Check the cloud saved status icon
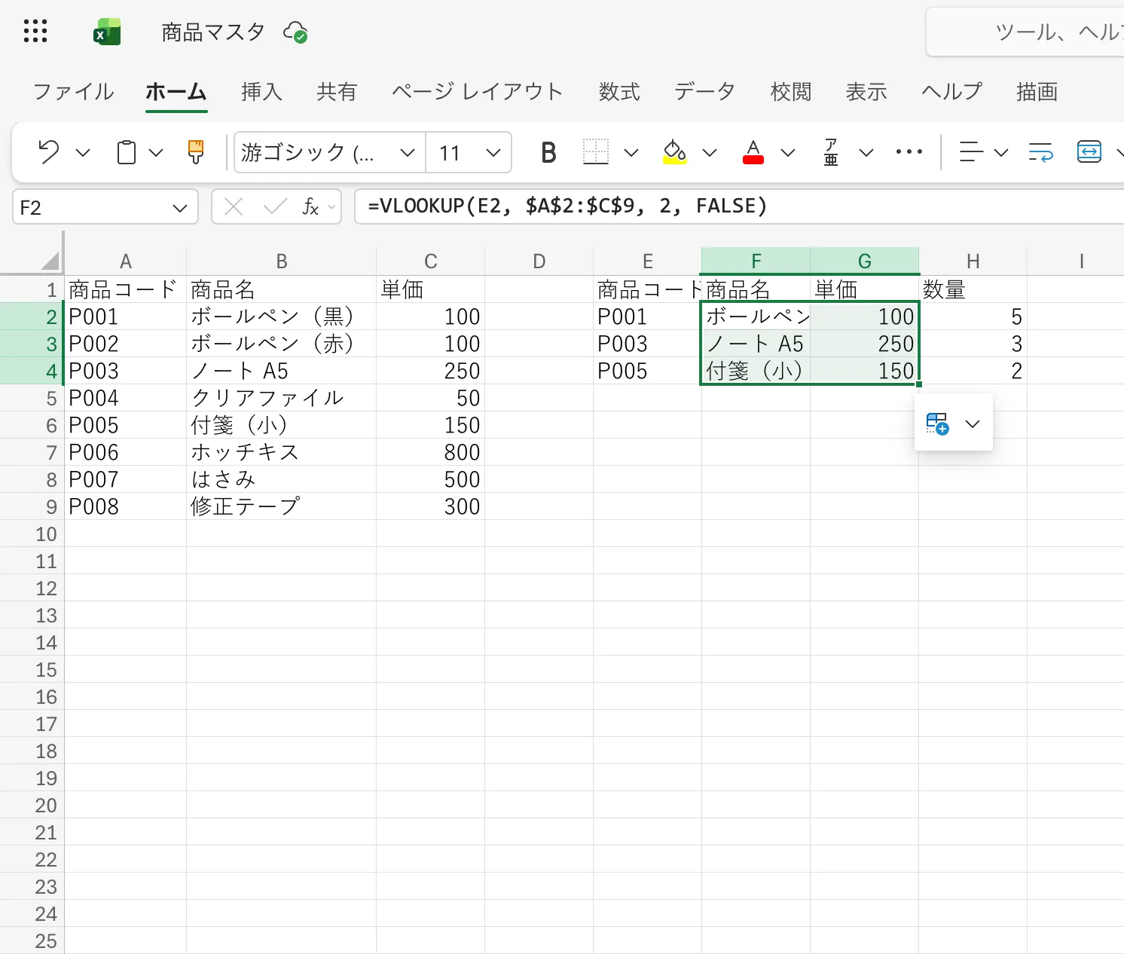 (x=295, y=32)
